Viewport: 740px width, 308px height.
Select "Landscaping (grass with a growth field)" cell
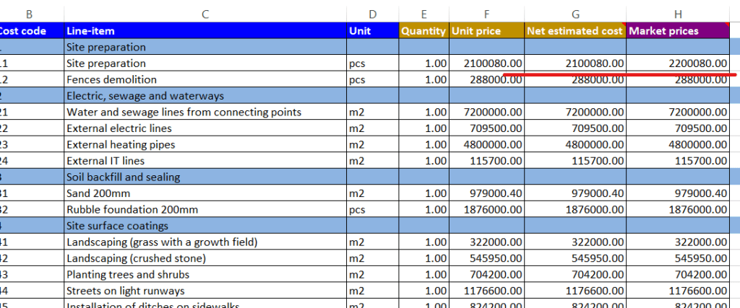coord(205,242)
